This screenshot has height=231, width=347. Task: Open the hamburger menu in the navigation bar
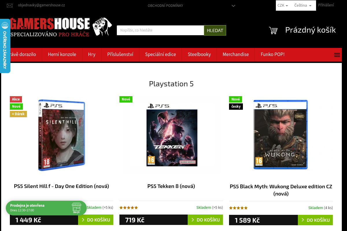tap(337, 55)
